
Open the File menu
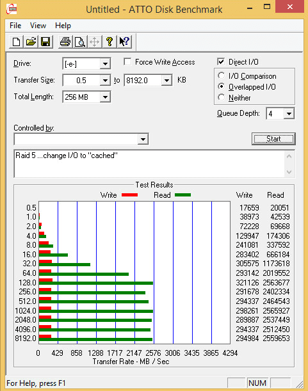(15, 26)
